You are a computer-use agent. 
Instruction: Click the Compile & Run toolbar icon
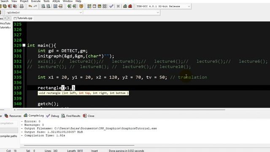(x=100, y=6)
